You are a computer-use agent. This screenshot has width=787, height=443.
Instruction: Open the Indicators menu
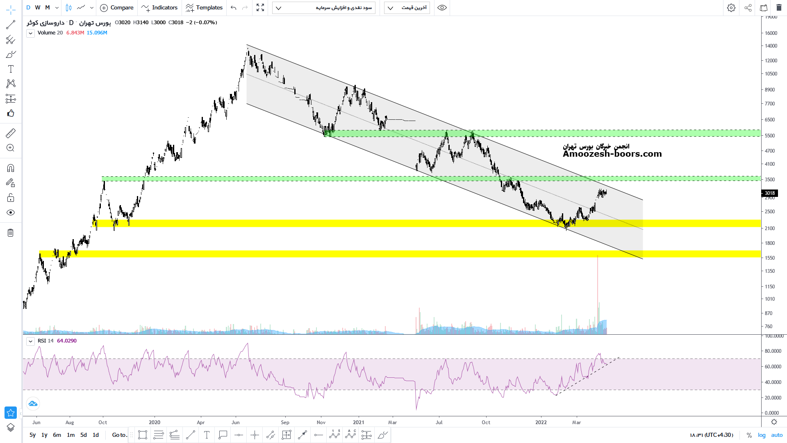[159, 8]
